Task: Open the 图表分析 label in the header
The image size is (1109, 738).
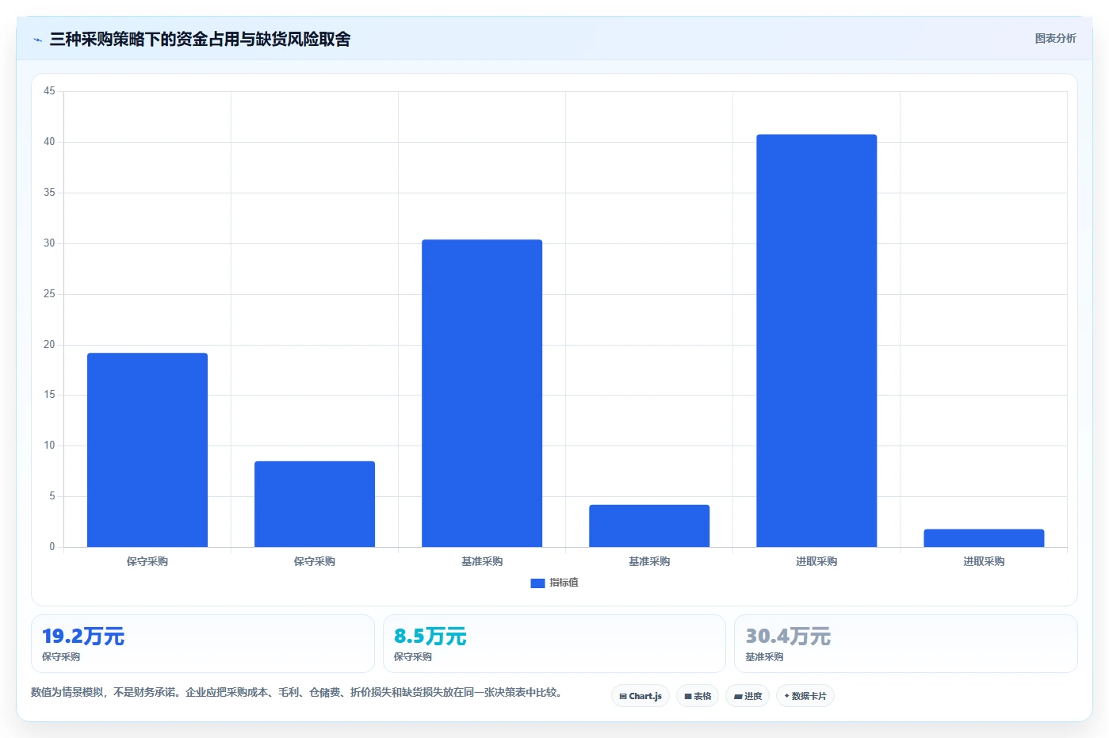Action: click(x=1055, y=38)
